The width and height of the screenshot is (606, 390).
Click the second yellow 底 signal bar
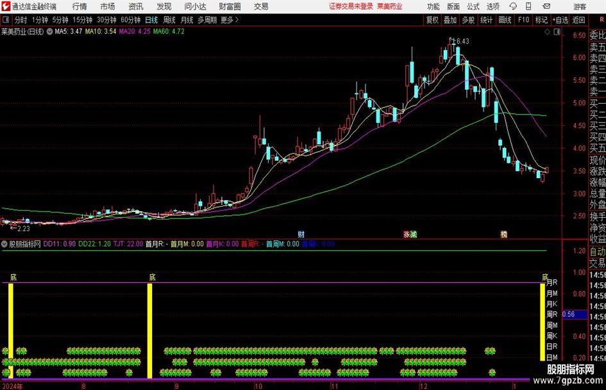point(149,330)
